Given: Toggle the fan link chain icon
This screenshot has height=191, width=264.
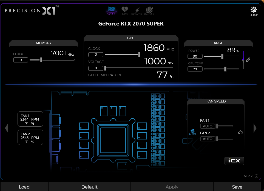Looking at the screenshot, I should tap(240, 132).
